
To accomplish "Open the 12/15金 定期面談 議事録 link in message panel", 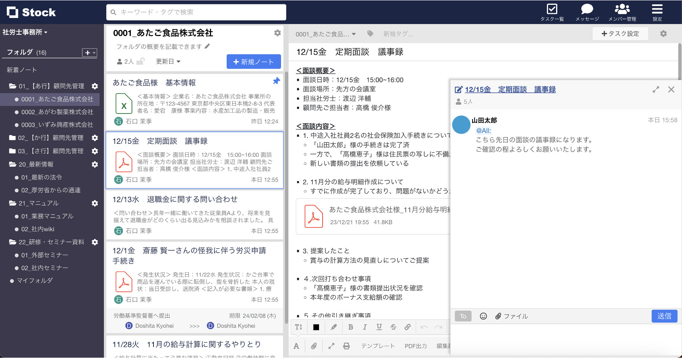I will click(x=510, y=90).
